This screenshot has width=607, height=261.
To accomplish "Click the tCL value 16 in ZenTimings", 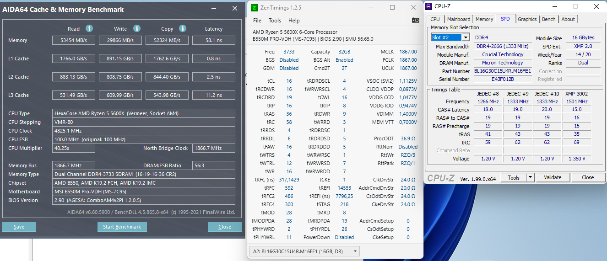I will coord(289,81).
